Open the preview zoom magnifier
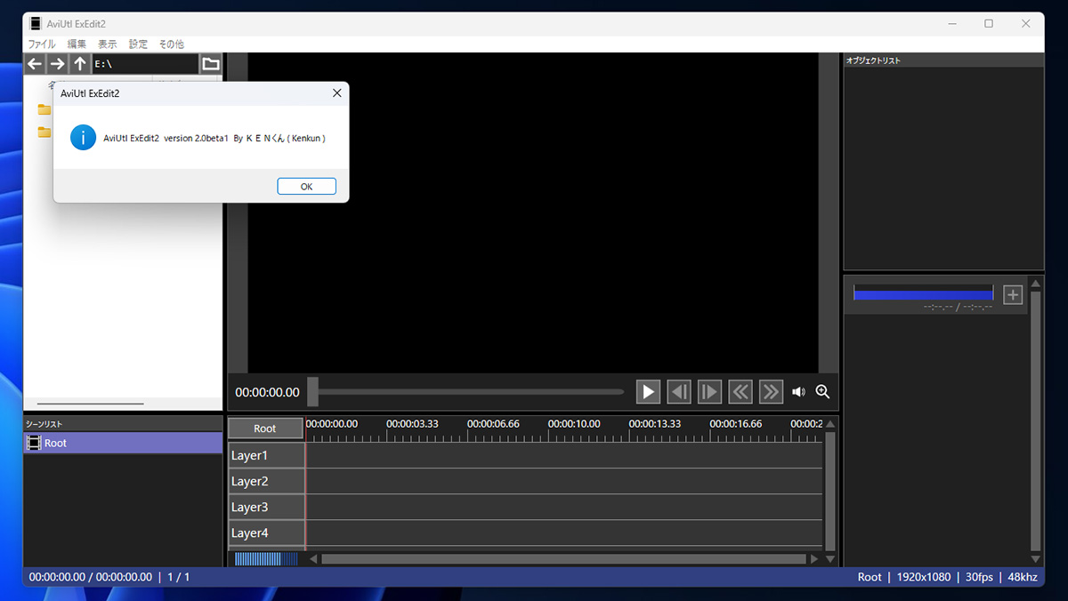Viewport: 1068px width, 601px height. (x=822, y=392)
